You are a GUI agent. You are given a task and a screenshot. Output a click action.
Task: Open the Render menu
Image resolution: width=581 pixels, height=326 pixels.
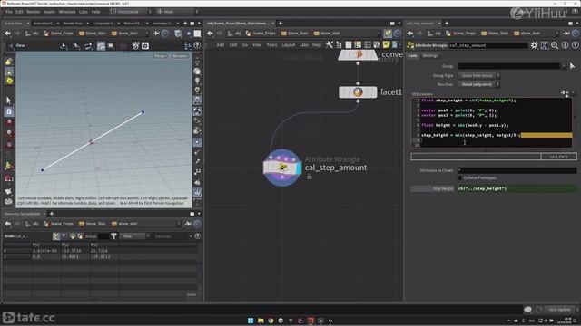click(x=34, y=12)
